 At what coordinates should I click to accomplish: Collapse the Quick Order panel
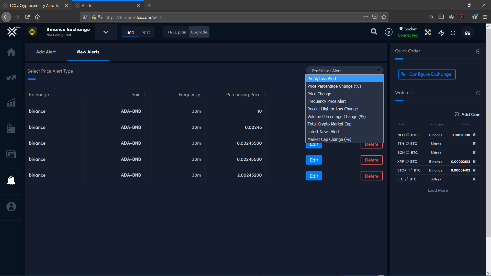(478, 52)
